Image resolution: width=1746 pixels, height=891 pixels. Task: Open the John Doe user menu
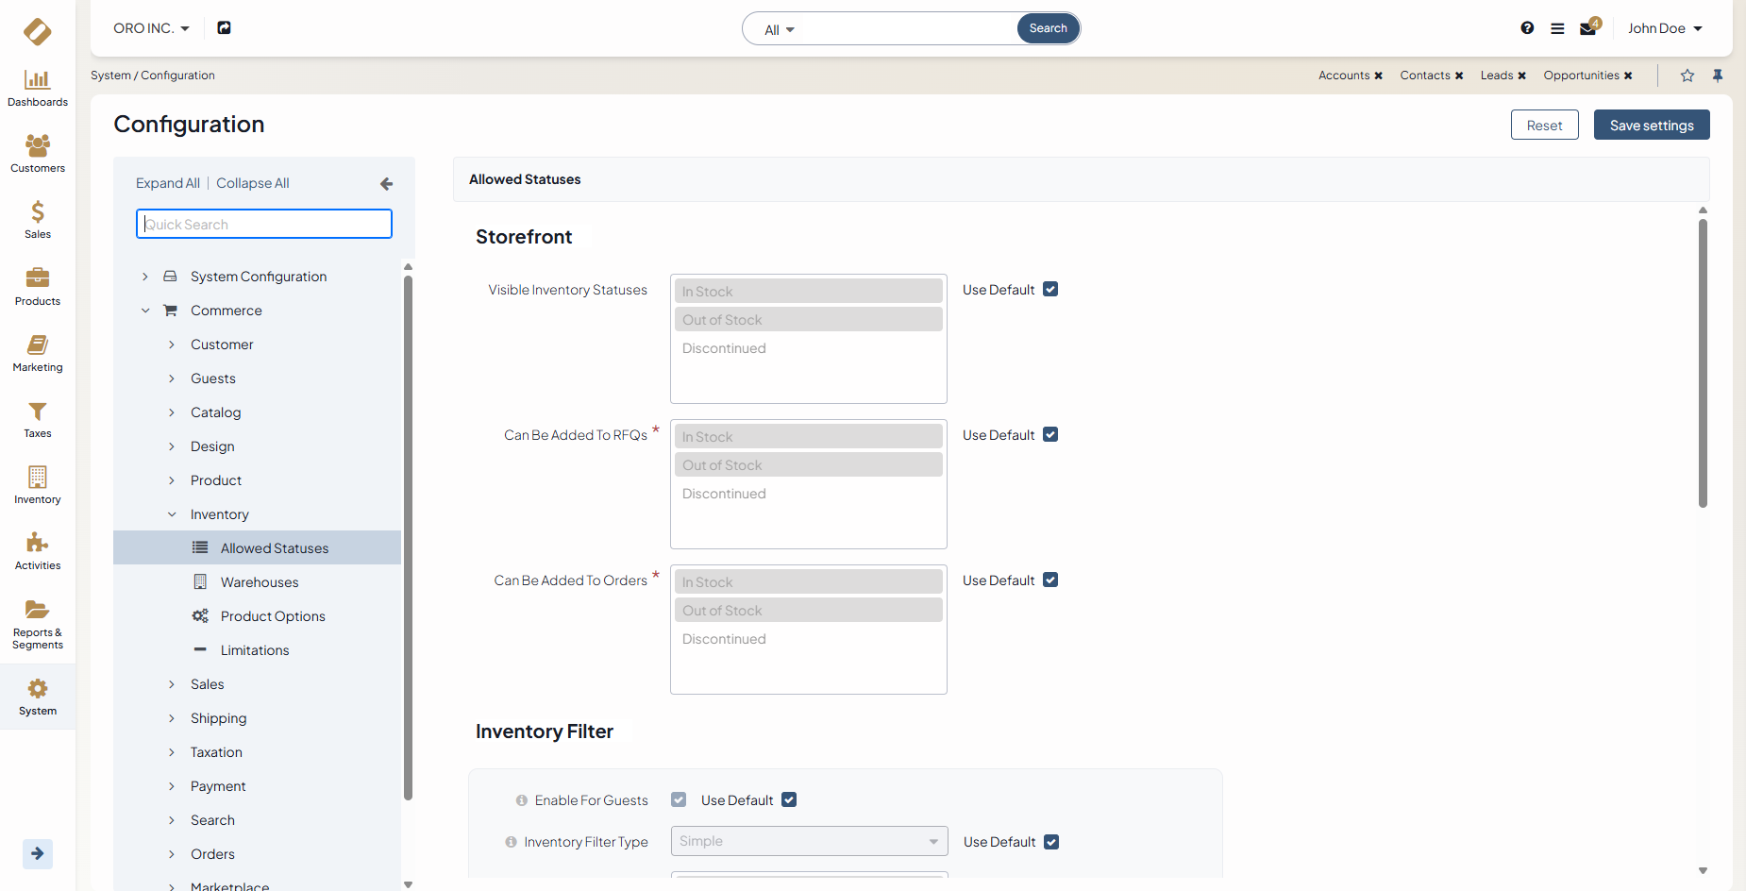pyautogui.click(x=1665, y=28)
